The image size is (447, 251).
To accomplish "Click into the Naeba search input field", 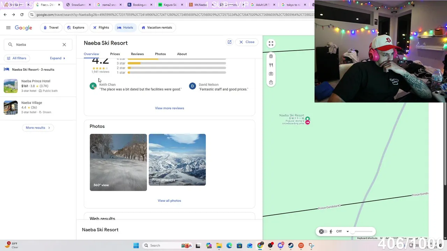I will pos(38,45).
